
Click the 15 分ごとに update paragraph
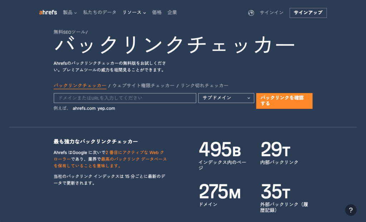point(109,180)
